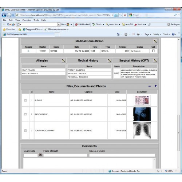Open the chest X-ray thumbnail

tap(142, 130)
